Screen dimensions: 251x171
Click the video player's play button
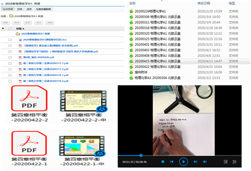coord(183,162)
